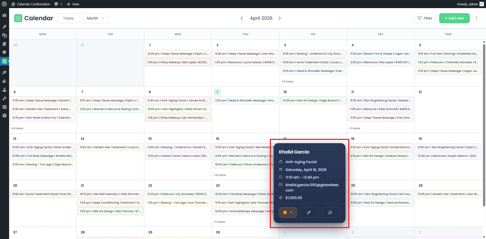The height and width of the screenshot is (239, 486).
Task: Open the Comments speech bubble in admin bar
Action: [x=58, y=4]
